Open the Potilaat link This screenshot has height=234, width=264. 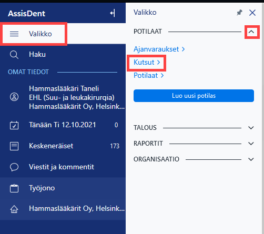click(148, 76)
